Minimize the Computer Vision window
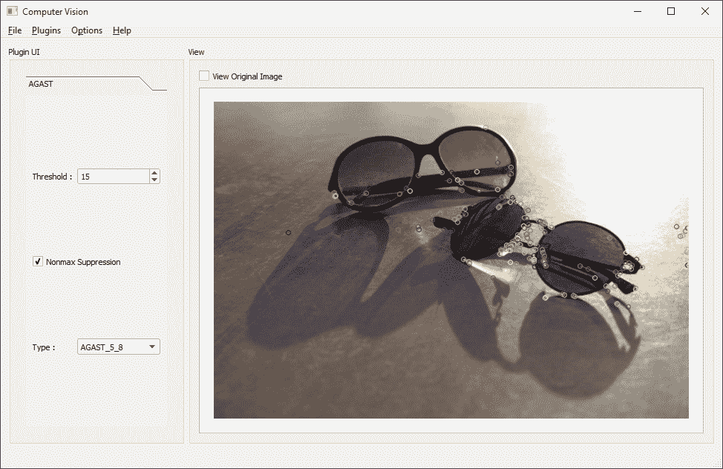 637,11
